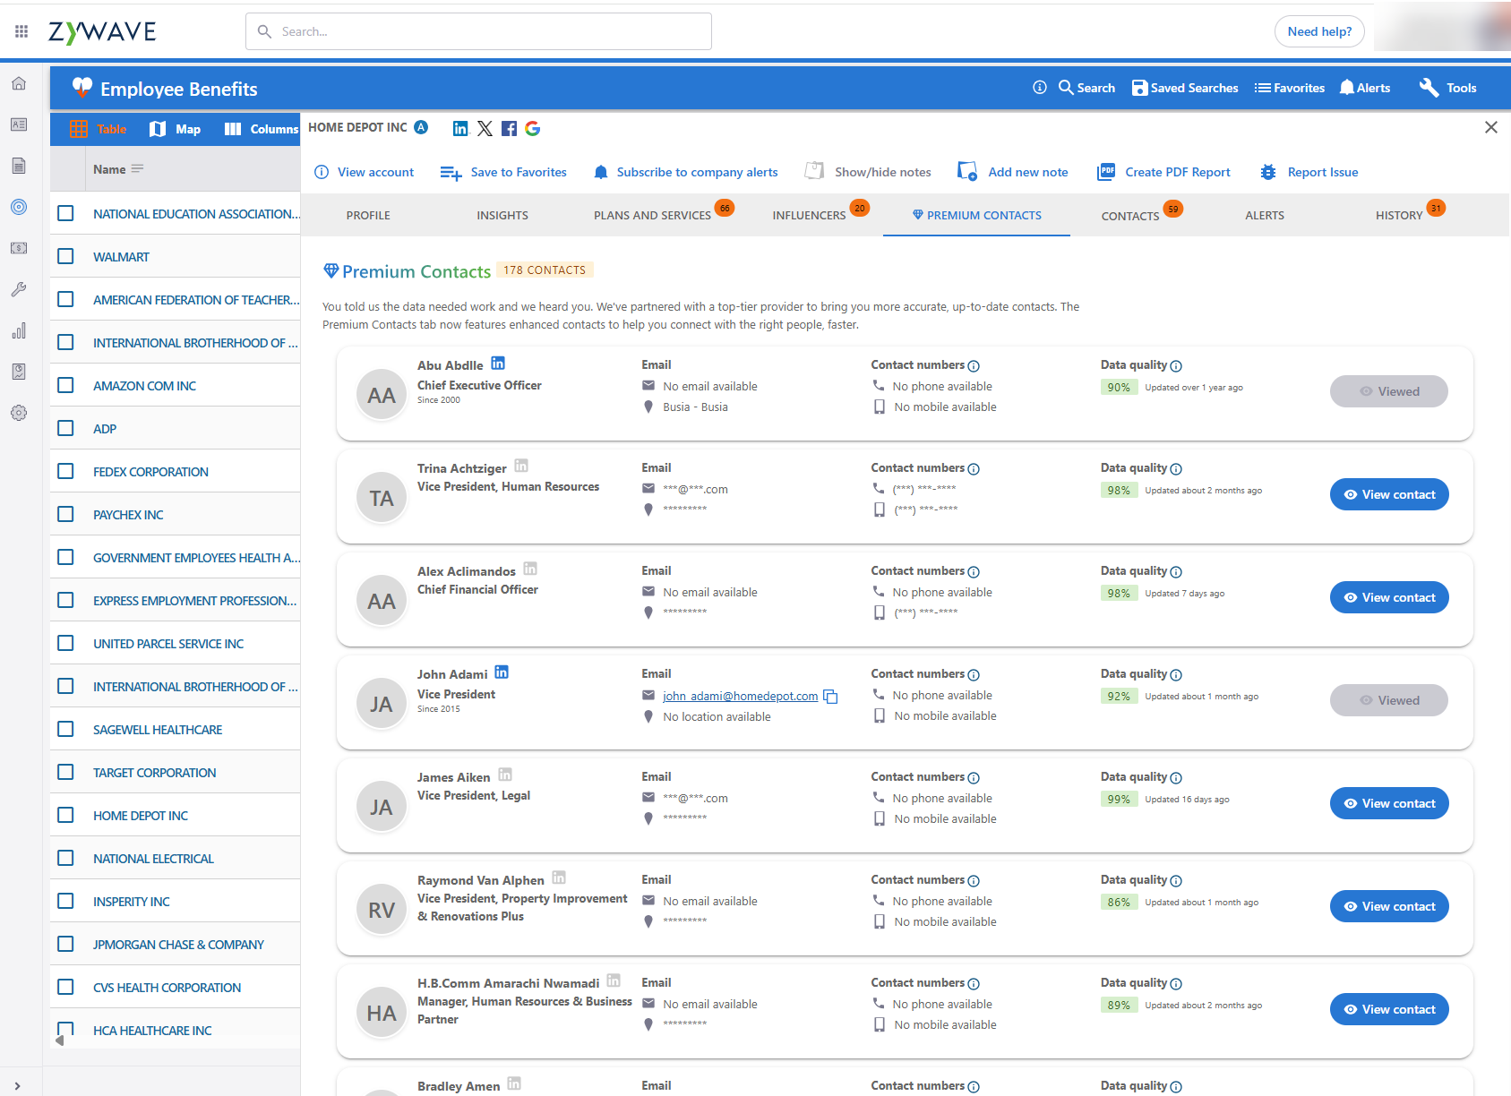
Task: Check the HOME DEPOT INC row checkbox
Action: click(x=65, y=815)
